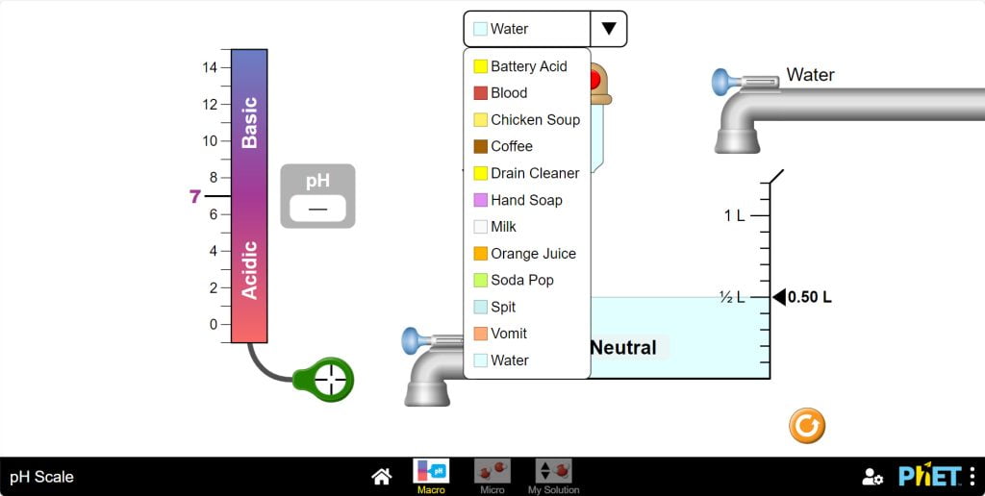The image size is (985, 496).
Task: Click the orange Reset All button
Action: coord(807,426)
